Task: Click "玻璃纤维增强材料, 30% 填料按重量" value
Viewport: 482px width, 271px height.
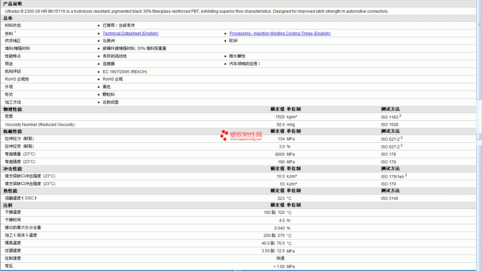Action: click(x=135, y=48)
